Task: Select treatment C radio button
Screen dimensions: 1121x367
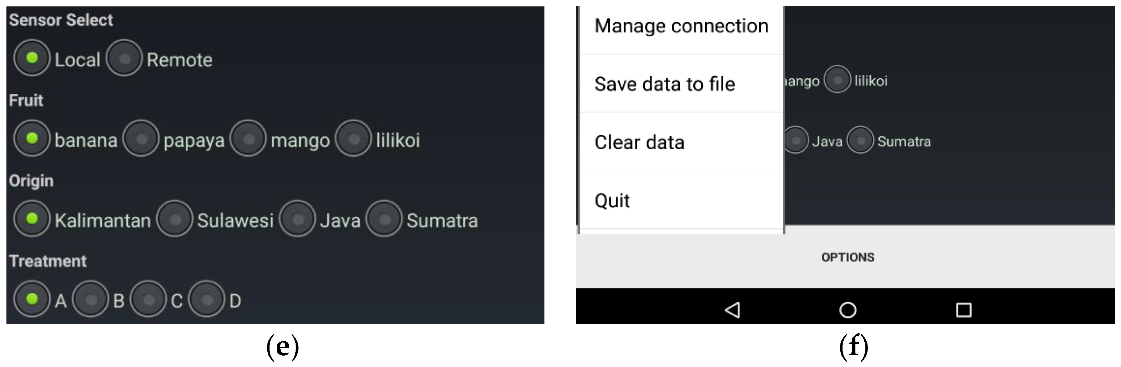Action: [149, 299]
